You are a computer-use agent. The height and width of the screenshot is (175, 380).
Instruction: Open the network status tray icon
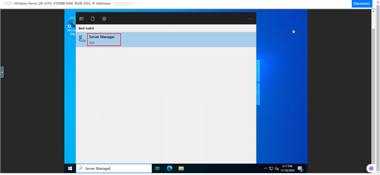click(x=271, y=168)
